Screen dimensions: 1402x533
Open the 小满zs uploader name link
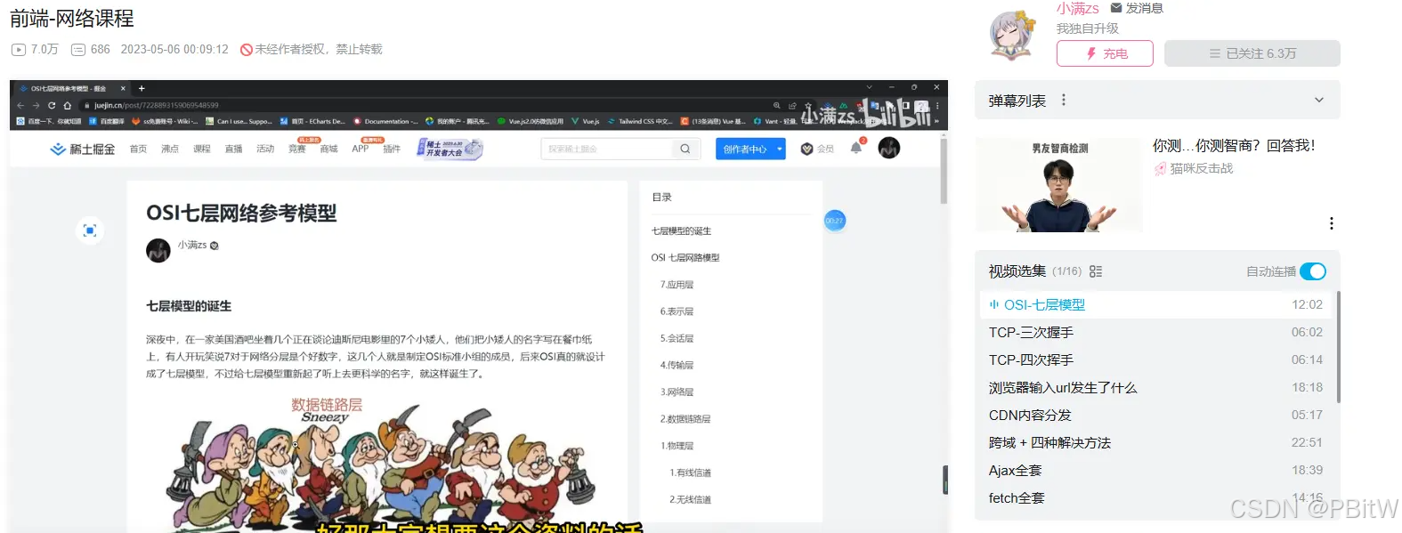[1077, 8]
